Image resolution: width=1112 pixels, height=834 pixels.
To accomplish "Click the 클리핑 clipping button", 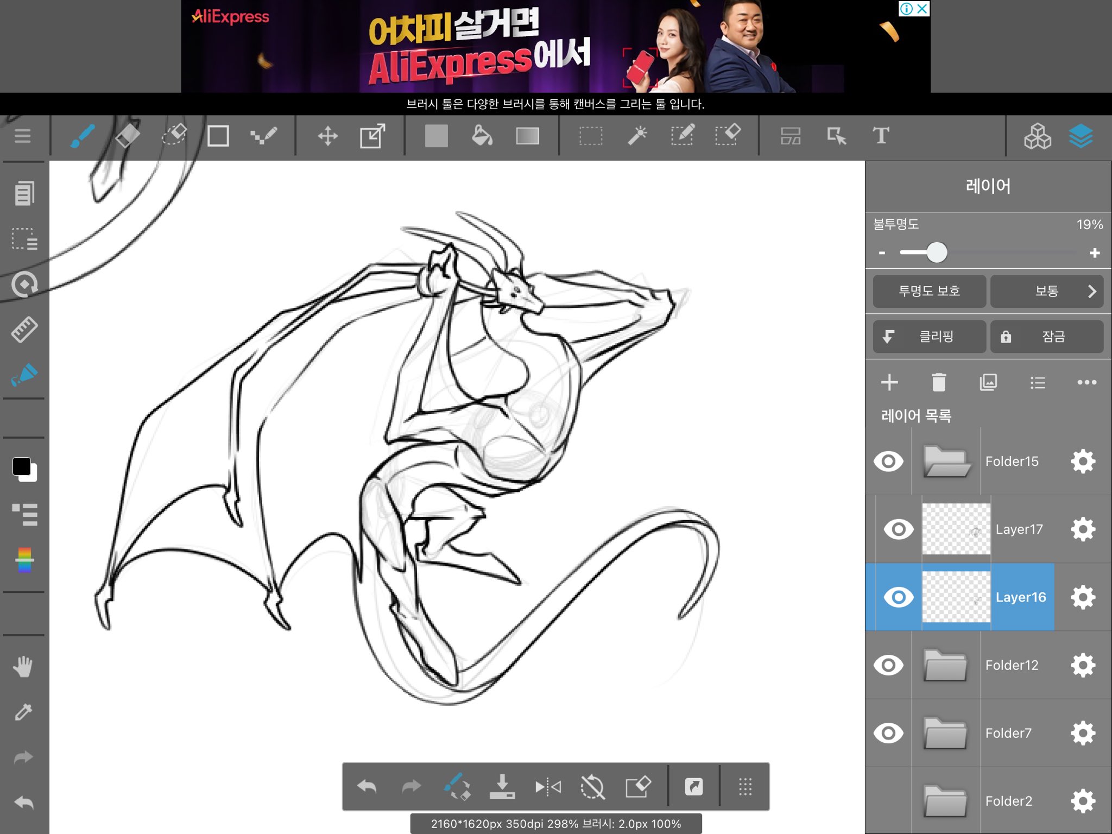I will (930, 337).
